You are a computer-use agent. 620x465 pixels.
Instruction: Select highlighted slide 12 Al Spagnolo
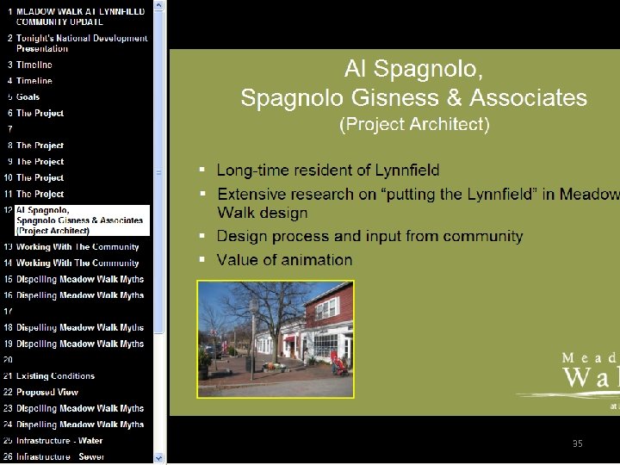pyautogui.click(x=83, y=220)
